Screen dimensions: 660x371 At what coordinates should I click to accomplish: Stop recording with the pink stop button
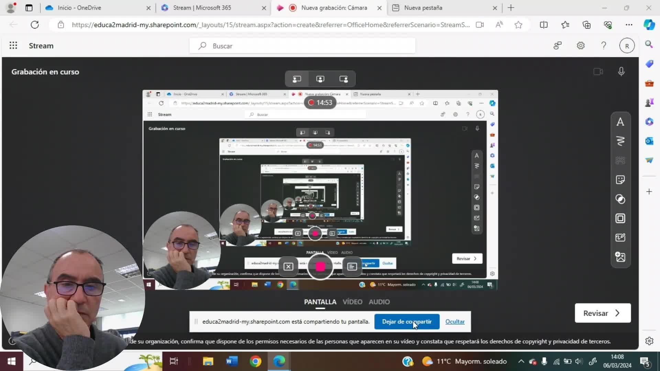click(320, 267)
